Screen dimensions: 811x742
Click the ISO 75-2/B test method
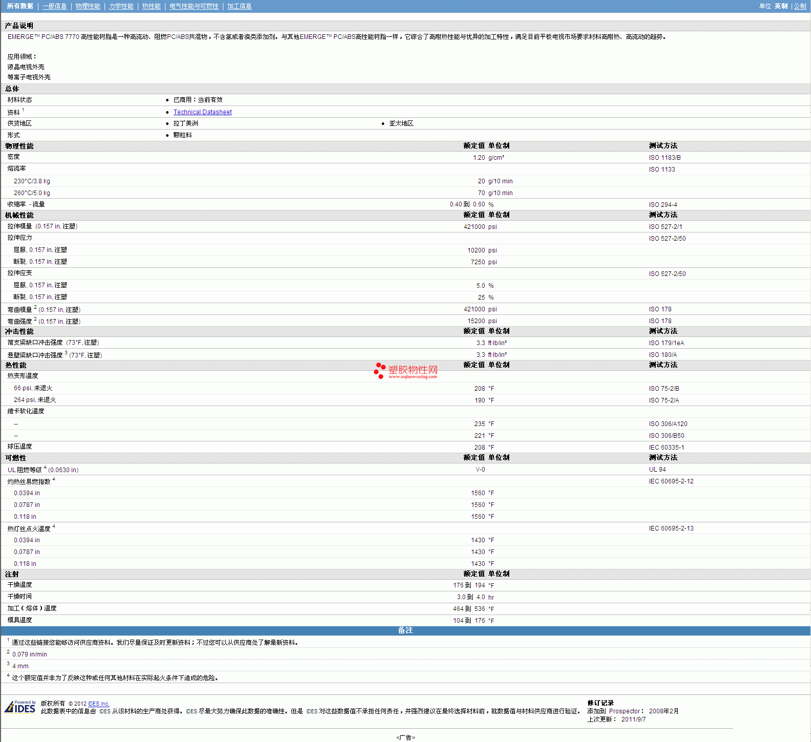(x=664, y=389)
